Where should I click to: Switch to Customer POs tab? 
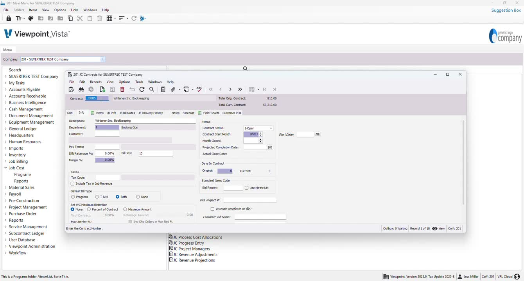(x=231, y=113)
